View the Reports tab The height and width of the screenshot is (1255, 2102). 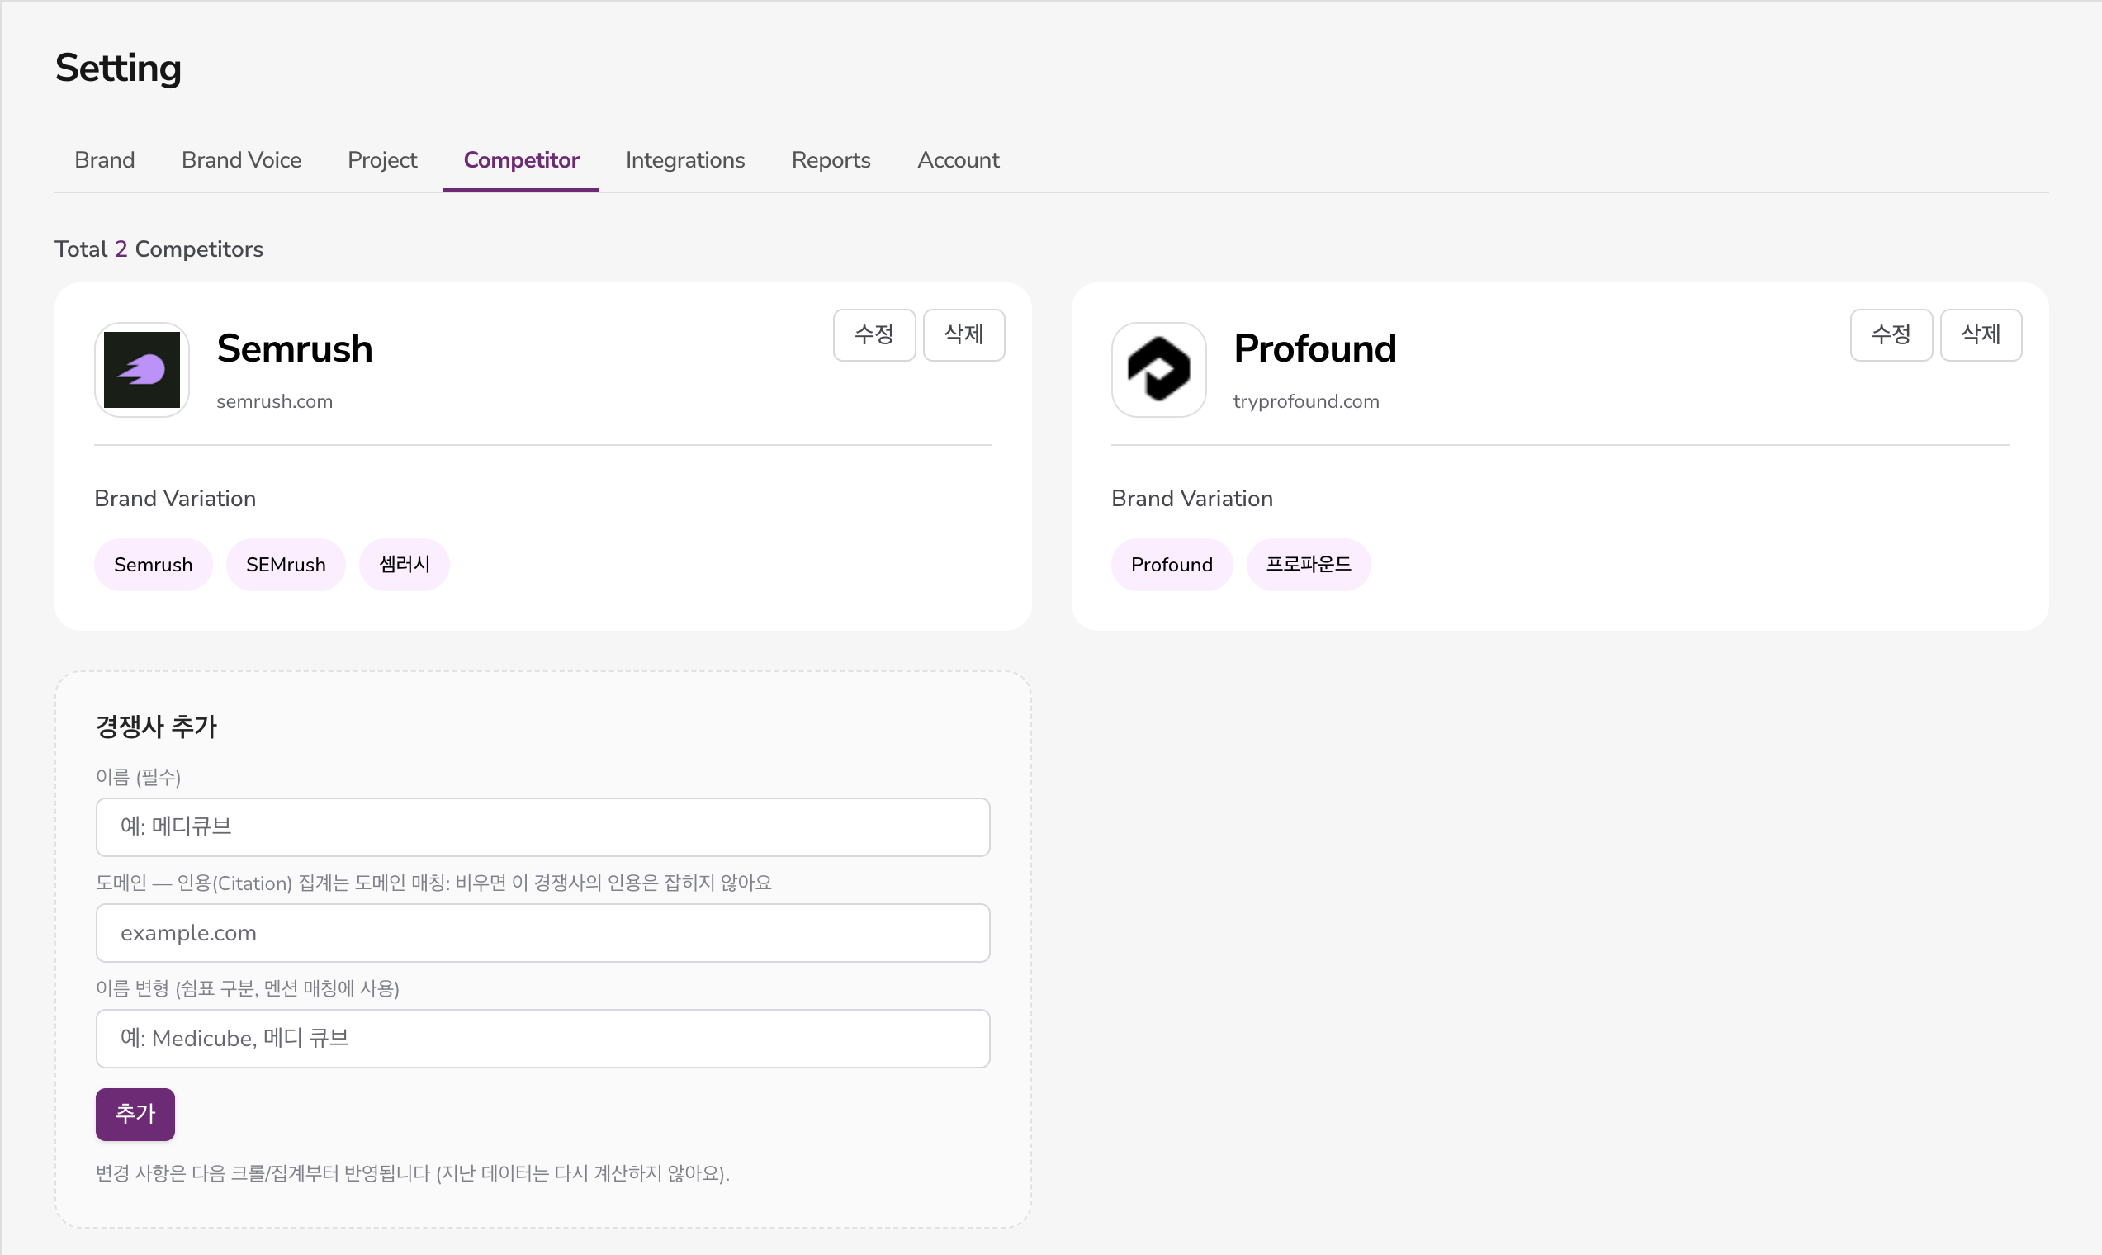[x=831, y=160]
